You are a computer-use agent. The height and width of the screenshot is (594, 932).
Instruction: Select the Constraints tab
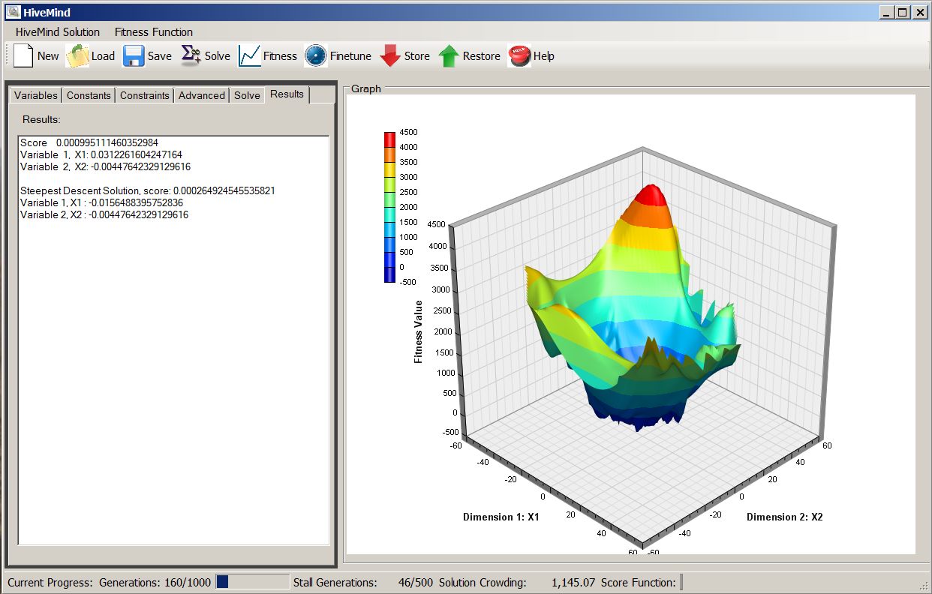(144, 95)
